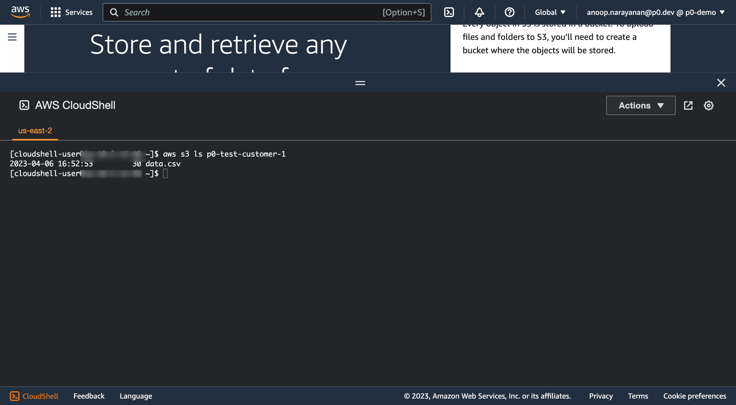
Task: Open the notifications bell
Action: coord(479,12)
